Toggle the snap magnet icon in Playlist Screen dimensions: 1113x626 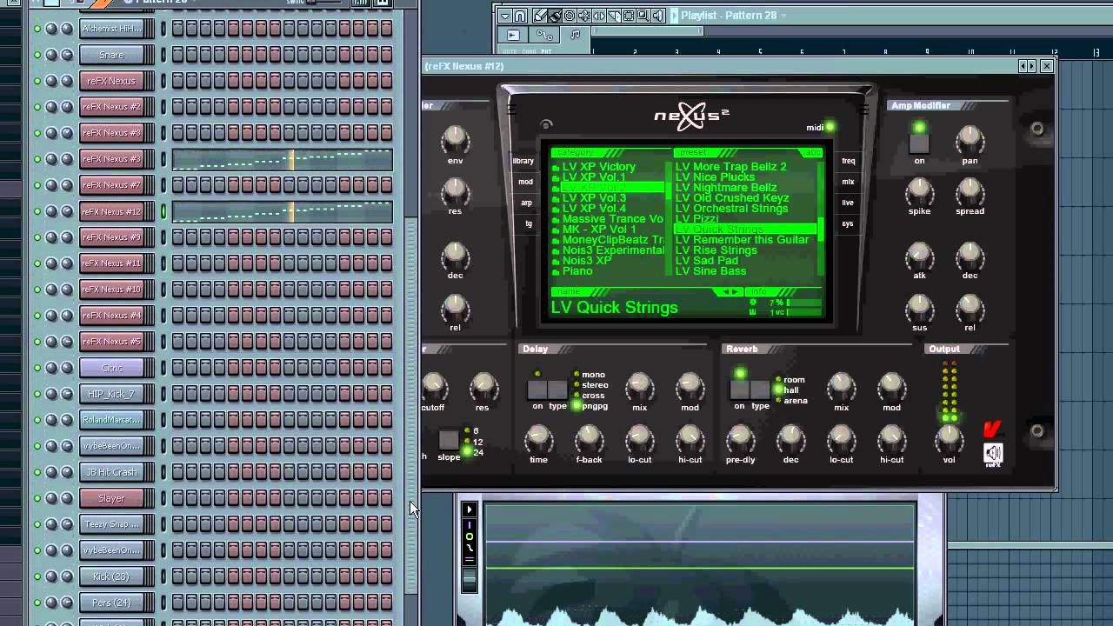(x=520, y=16)
